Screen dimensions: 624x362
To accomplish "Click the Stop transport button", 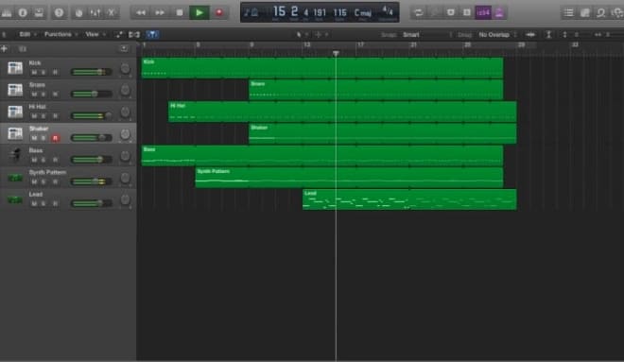I will 180,12.
